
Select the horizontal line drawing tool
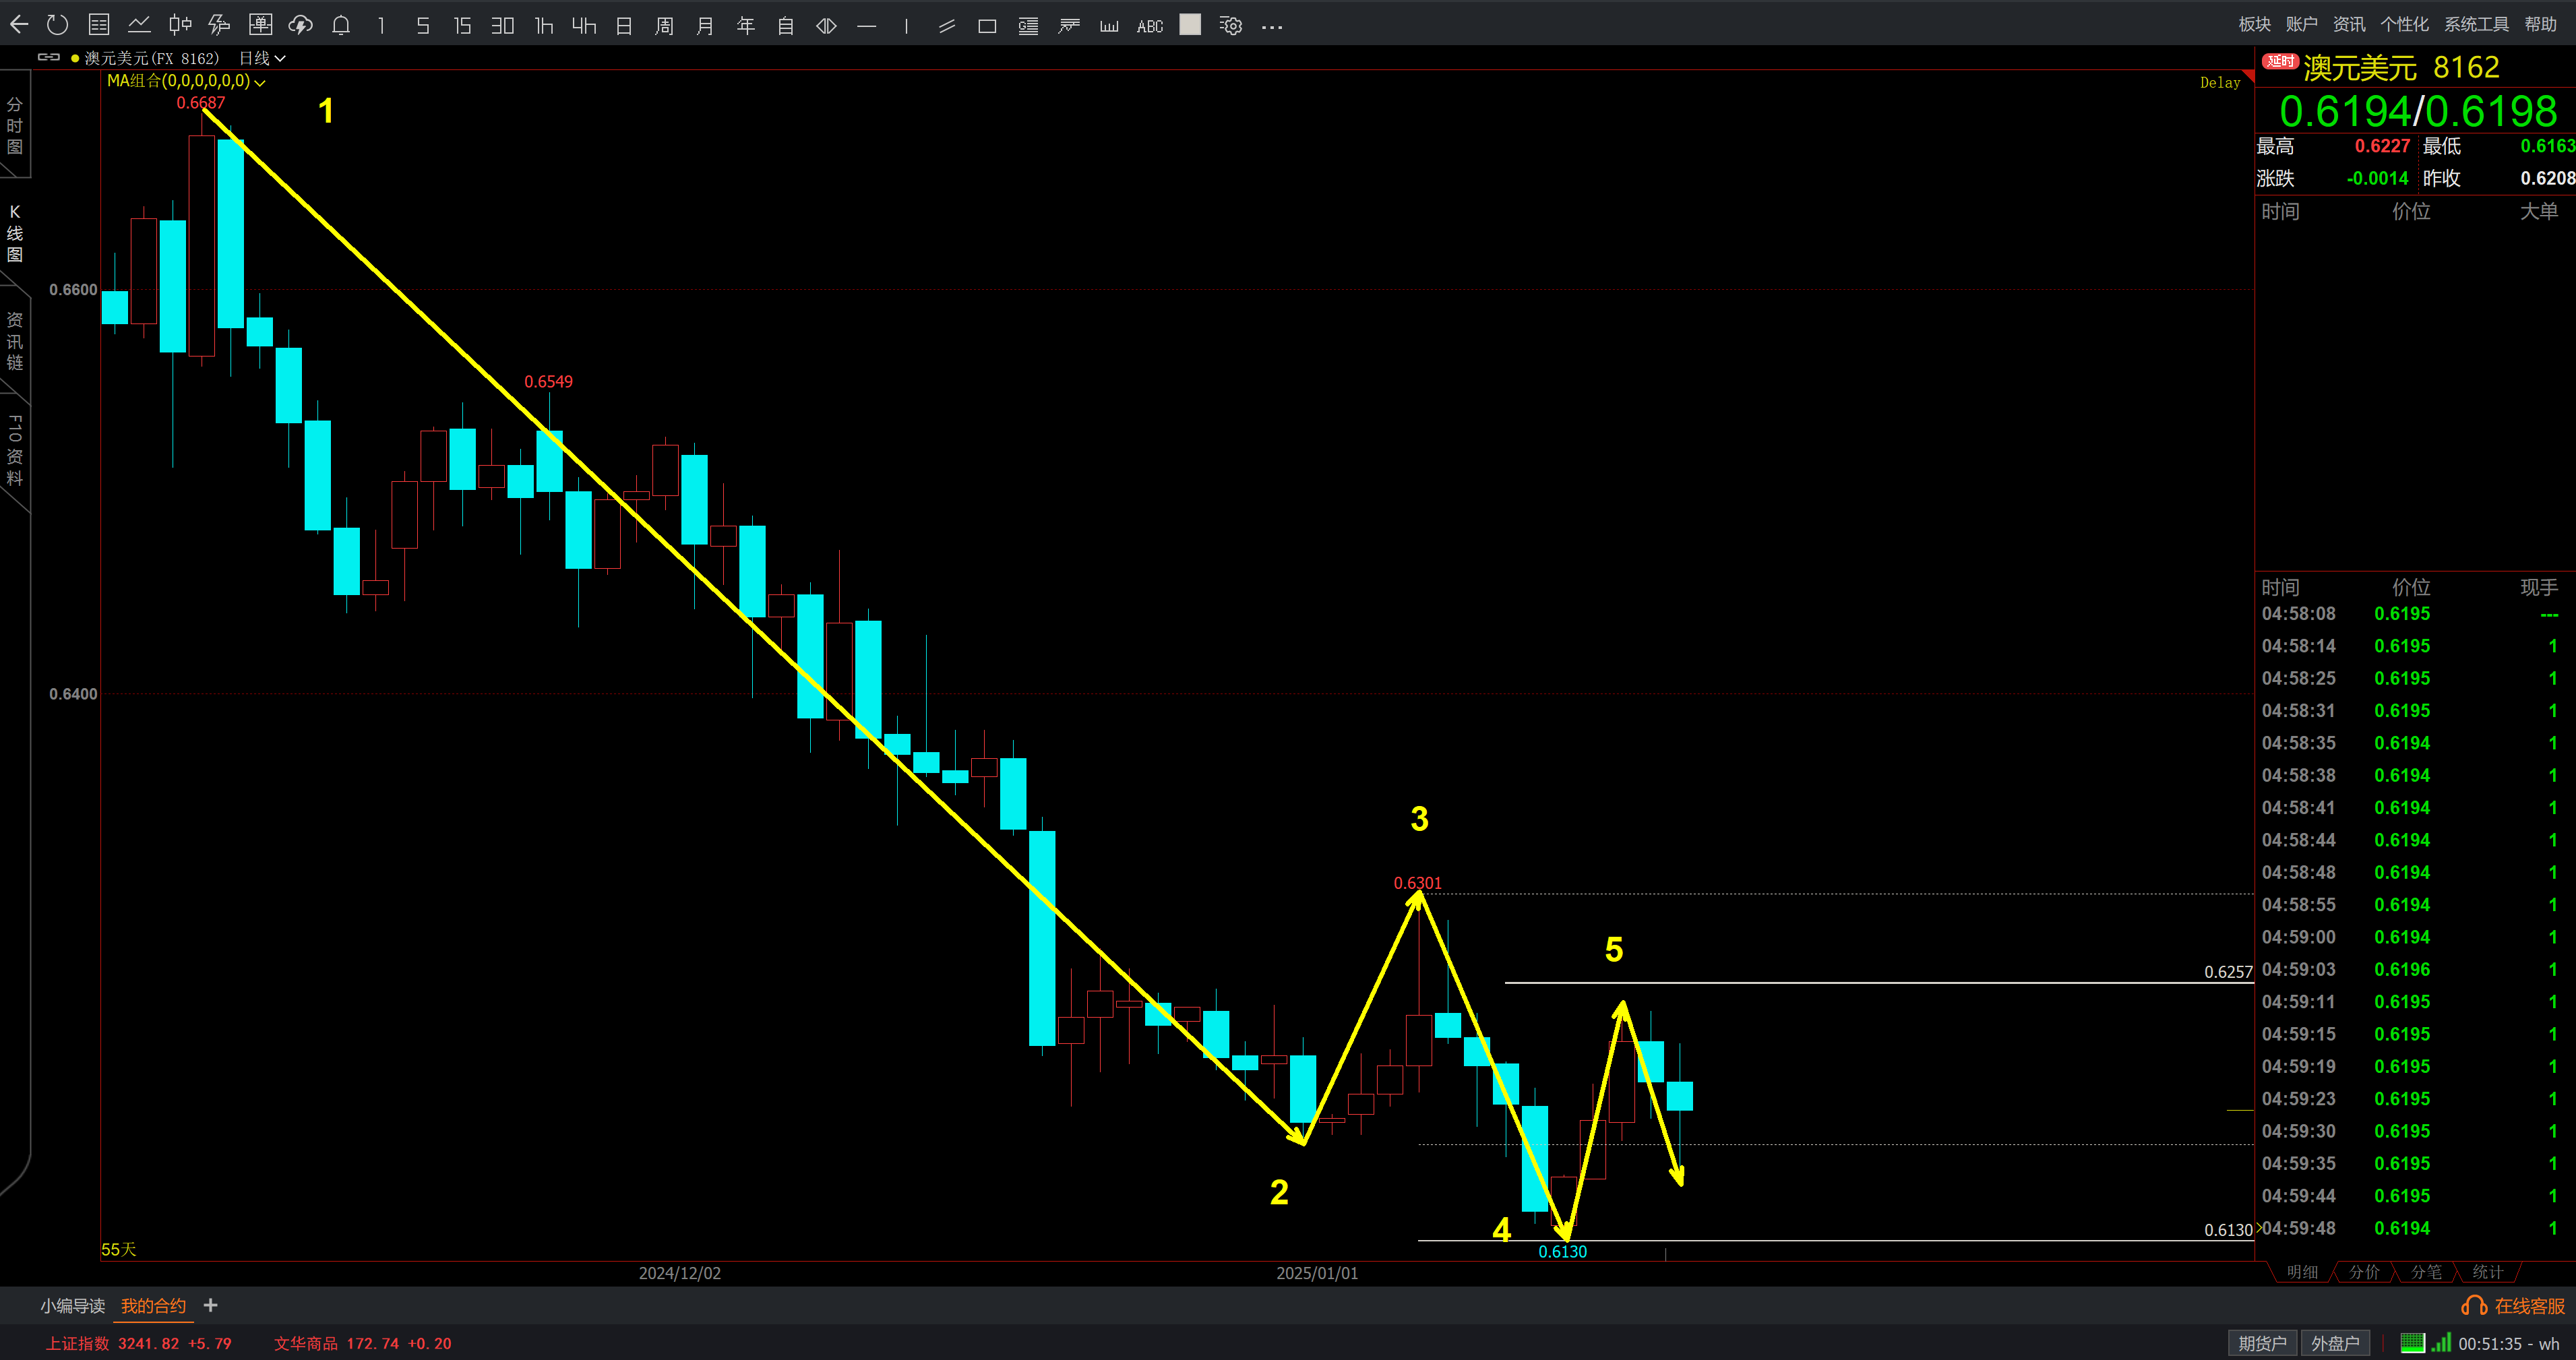pyautogui.click(x=867, y=26)
